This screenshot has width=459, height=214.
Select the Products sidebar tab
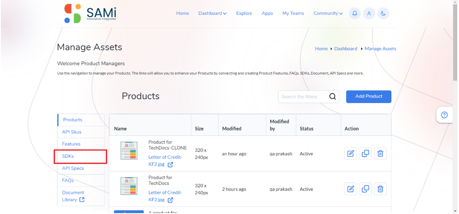coord(81,120)
